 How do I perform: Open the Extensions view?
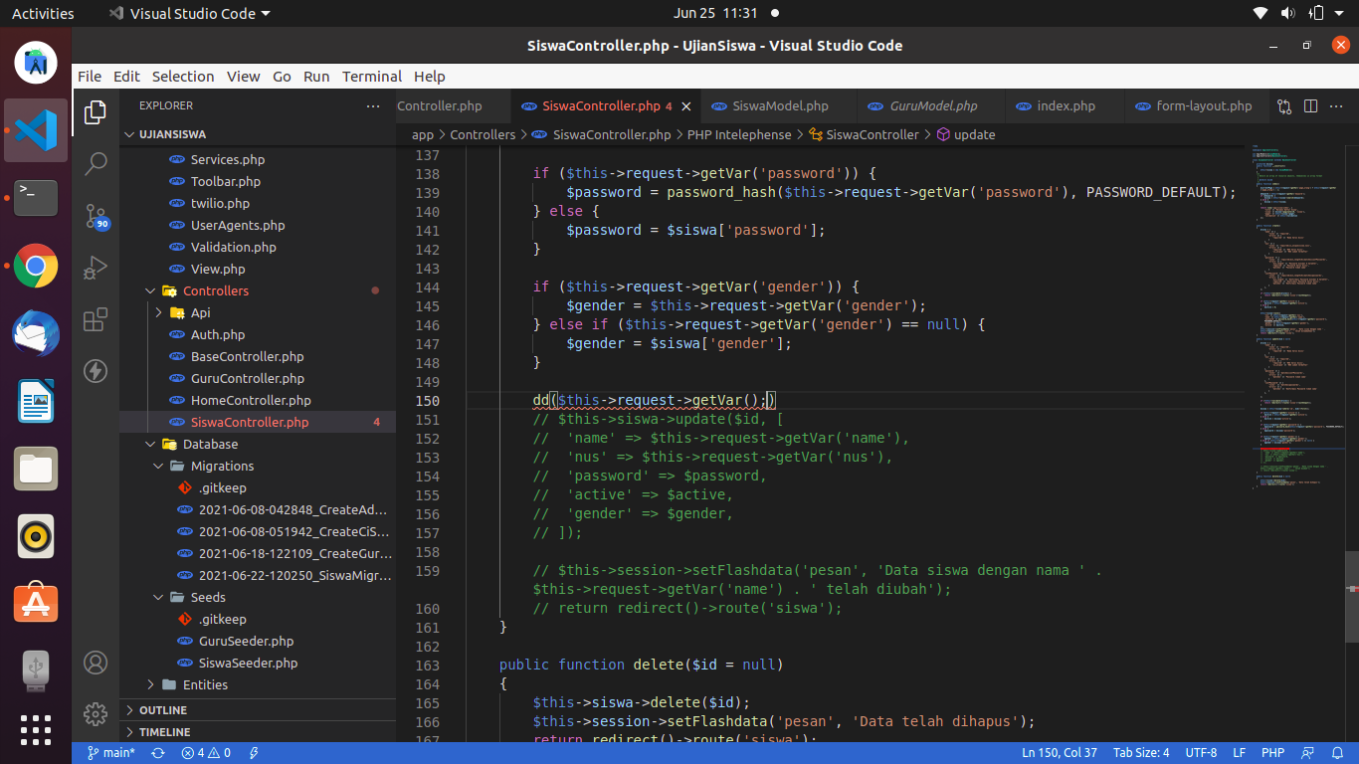pyautogui.click(x=96, y=318)
